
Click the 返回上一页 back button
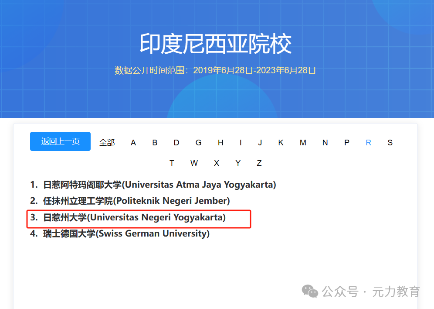[x=60, y=141]
